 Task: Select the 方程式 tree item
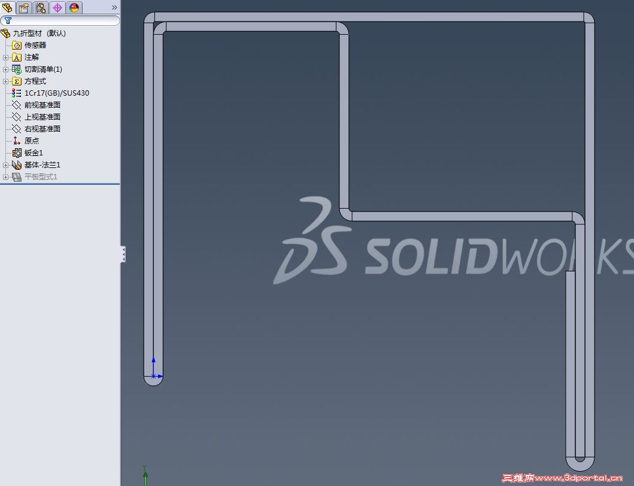tap(35, 81)
